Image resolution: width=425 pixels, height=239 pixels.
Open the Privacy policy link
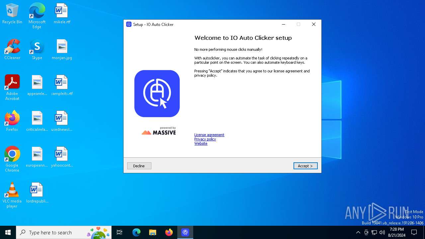(x=205, y=139)
